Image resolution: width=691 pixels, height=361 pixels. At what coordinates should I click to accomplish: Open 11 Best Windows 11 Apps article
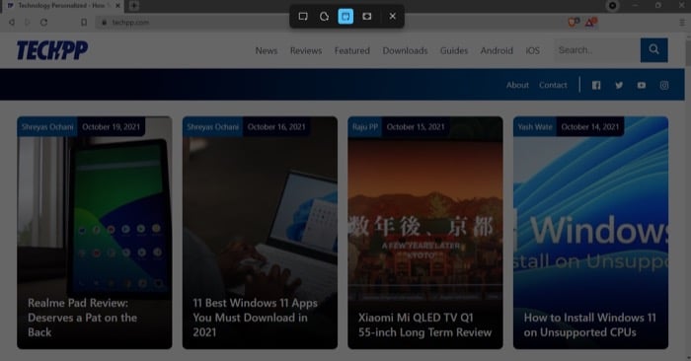click(x=255, y=318)
